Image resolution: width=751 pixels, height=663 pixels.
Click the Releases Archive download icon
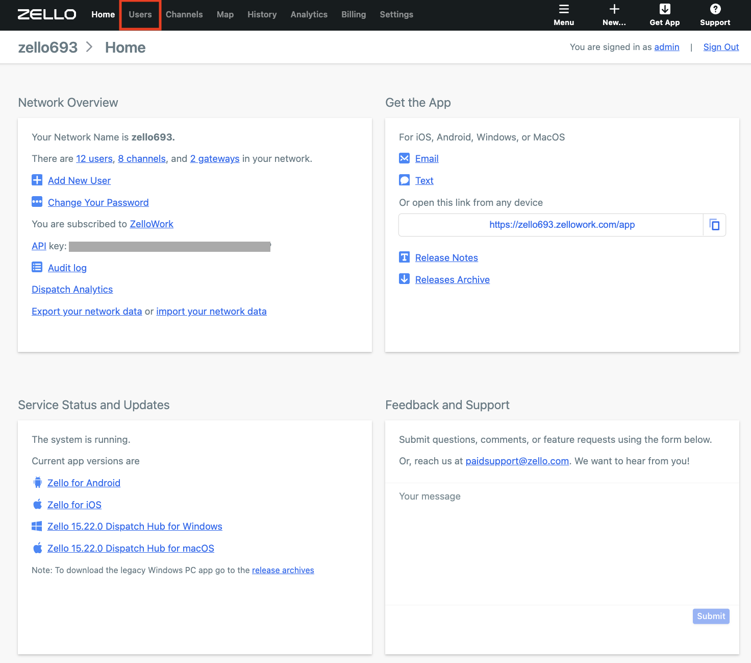(x=404, y=279)
